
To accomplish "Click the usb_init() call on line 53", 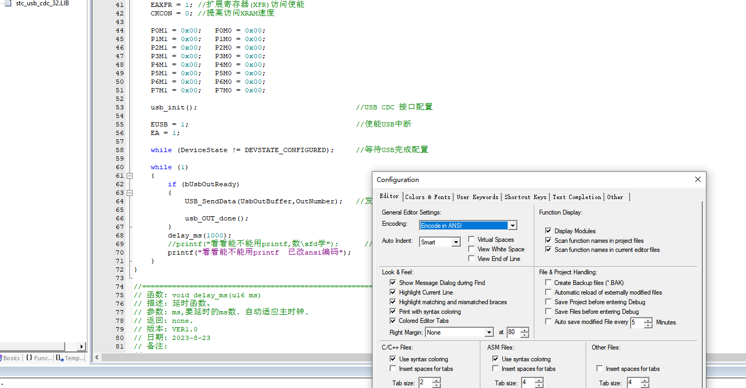I will tap(174, 107).
